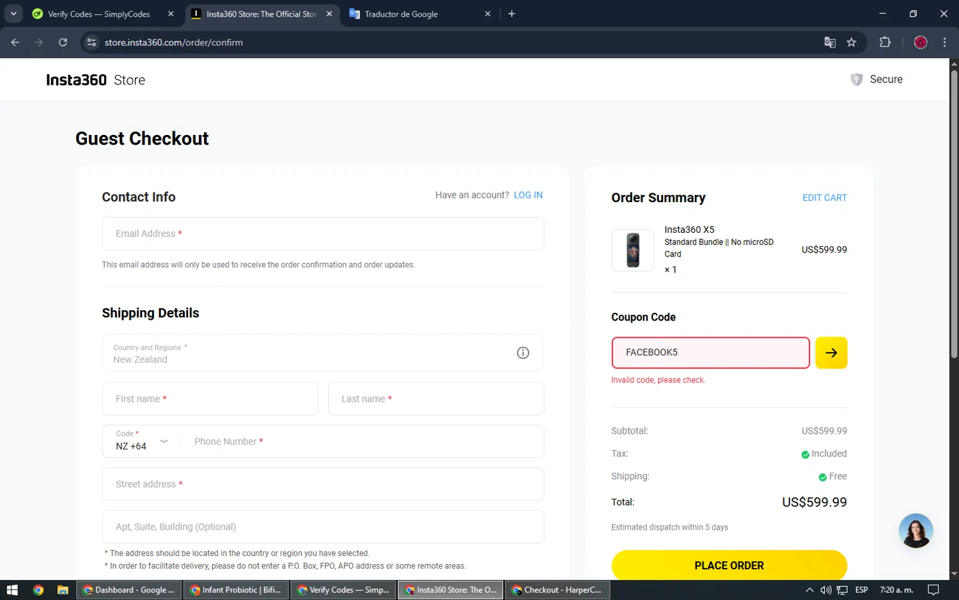Viewport: 959px width, 600px height.
Task: Submit the coupon code arrow button
Action: 831,352
